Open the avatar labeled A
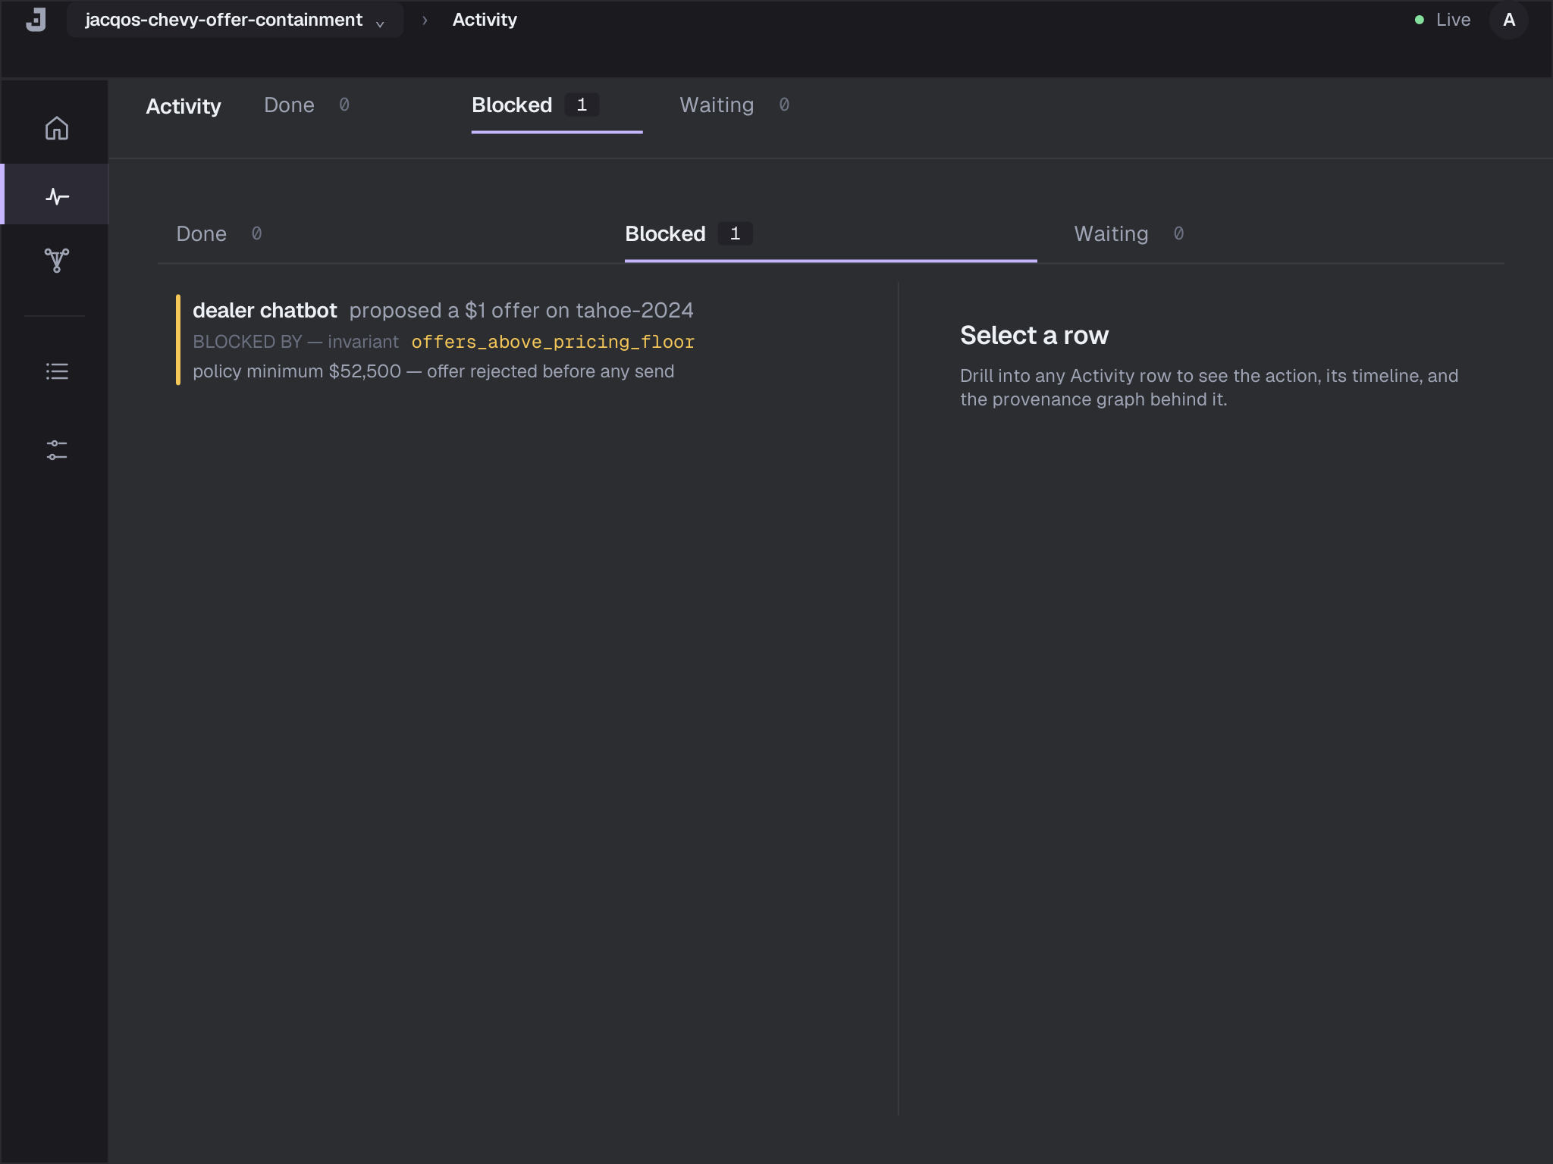1553x1164 pixels. (x=1508, y=20)
